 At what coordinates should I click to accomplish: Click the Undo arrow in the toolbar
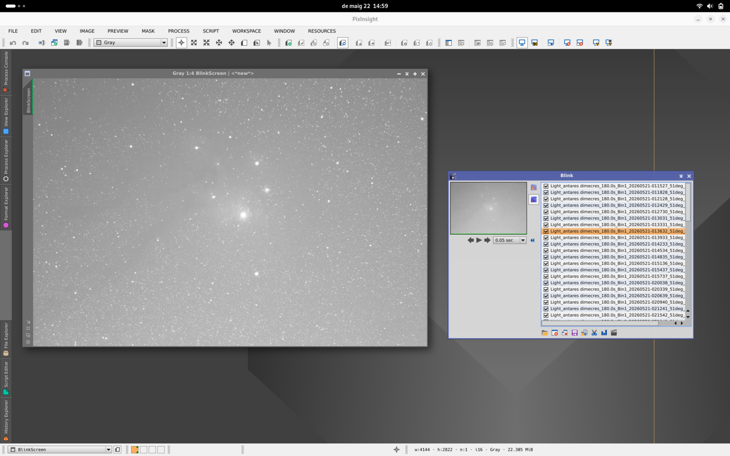13,43
